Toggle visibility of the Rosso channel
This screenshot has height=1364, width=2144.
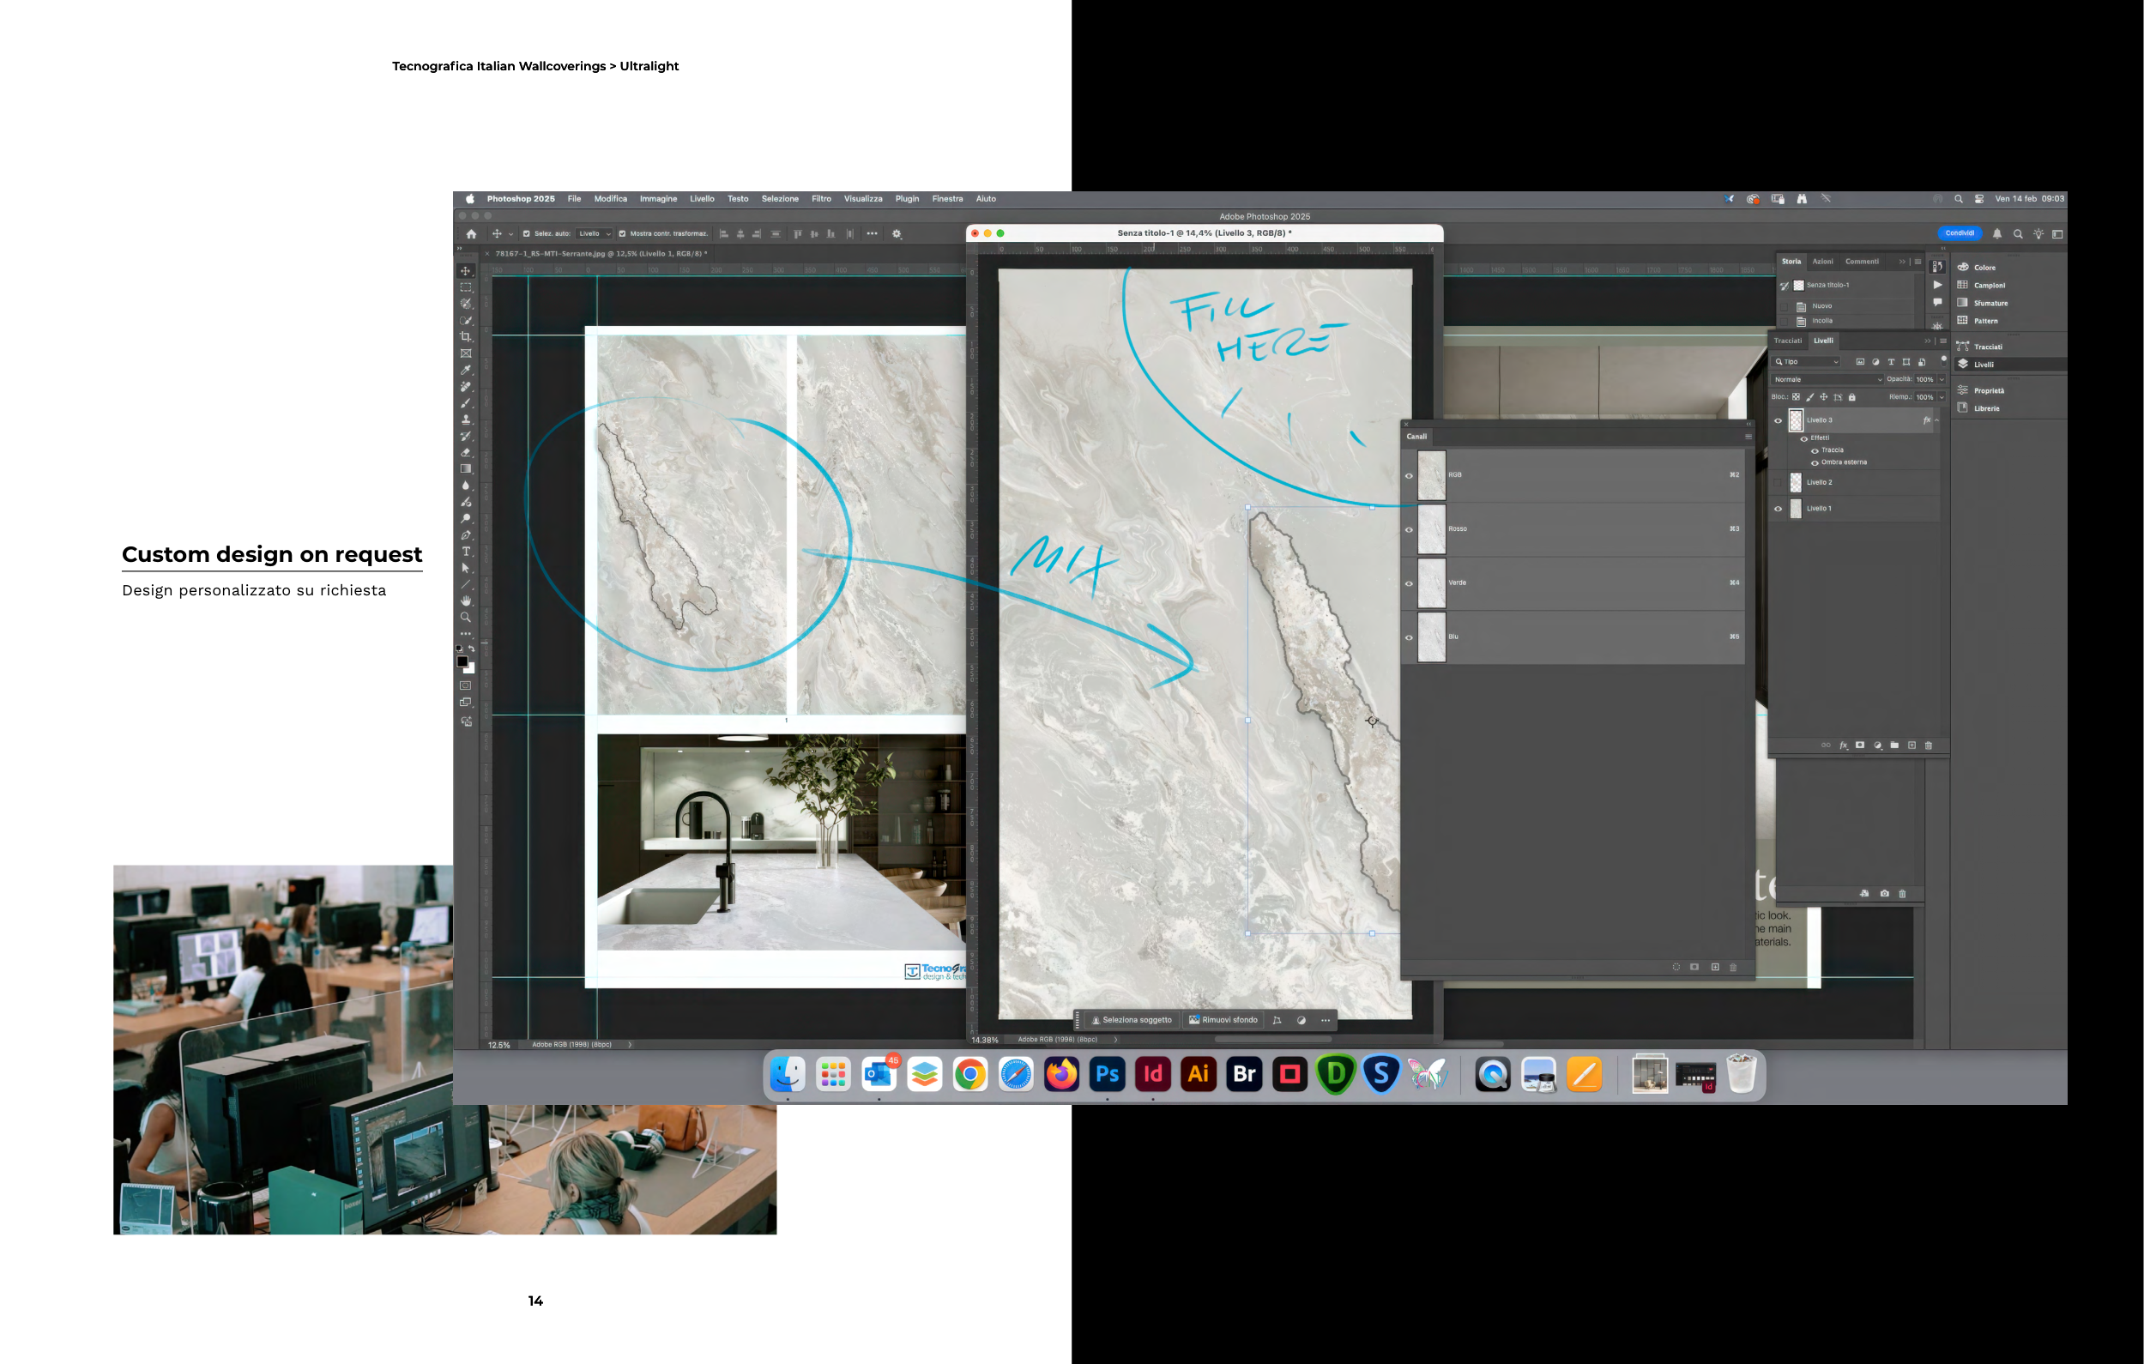(x=1409, y=530)
